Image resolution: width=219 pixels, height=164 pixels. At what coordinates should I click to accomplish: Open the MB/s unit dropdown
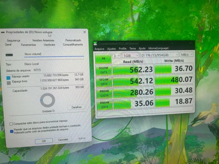click(x=186, y=54)
